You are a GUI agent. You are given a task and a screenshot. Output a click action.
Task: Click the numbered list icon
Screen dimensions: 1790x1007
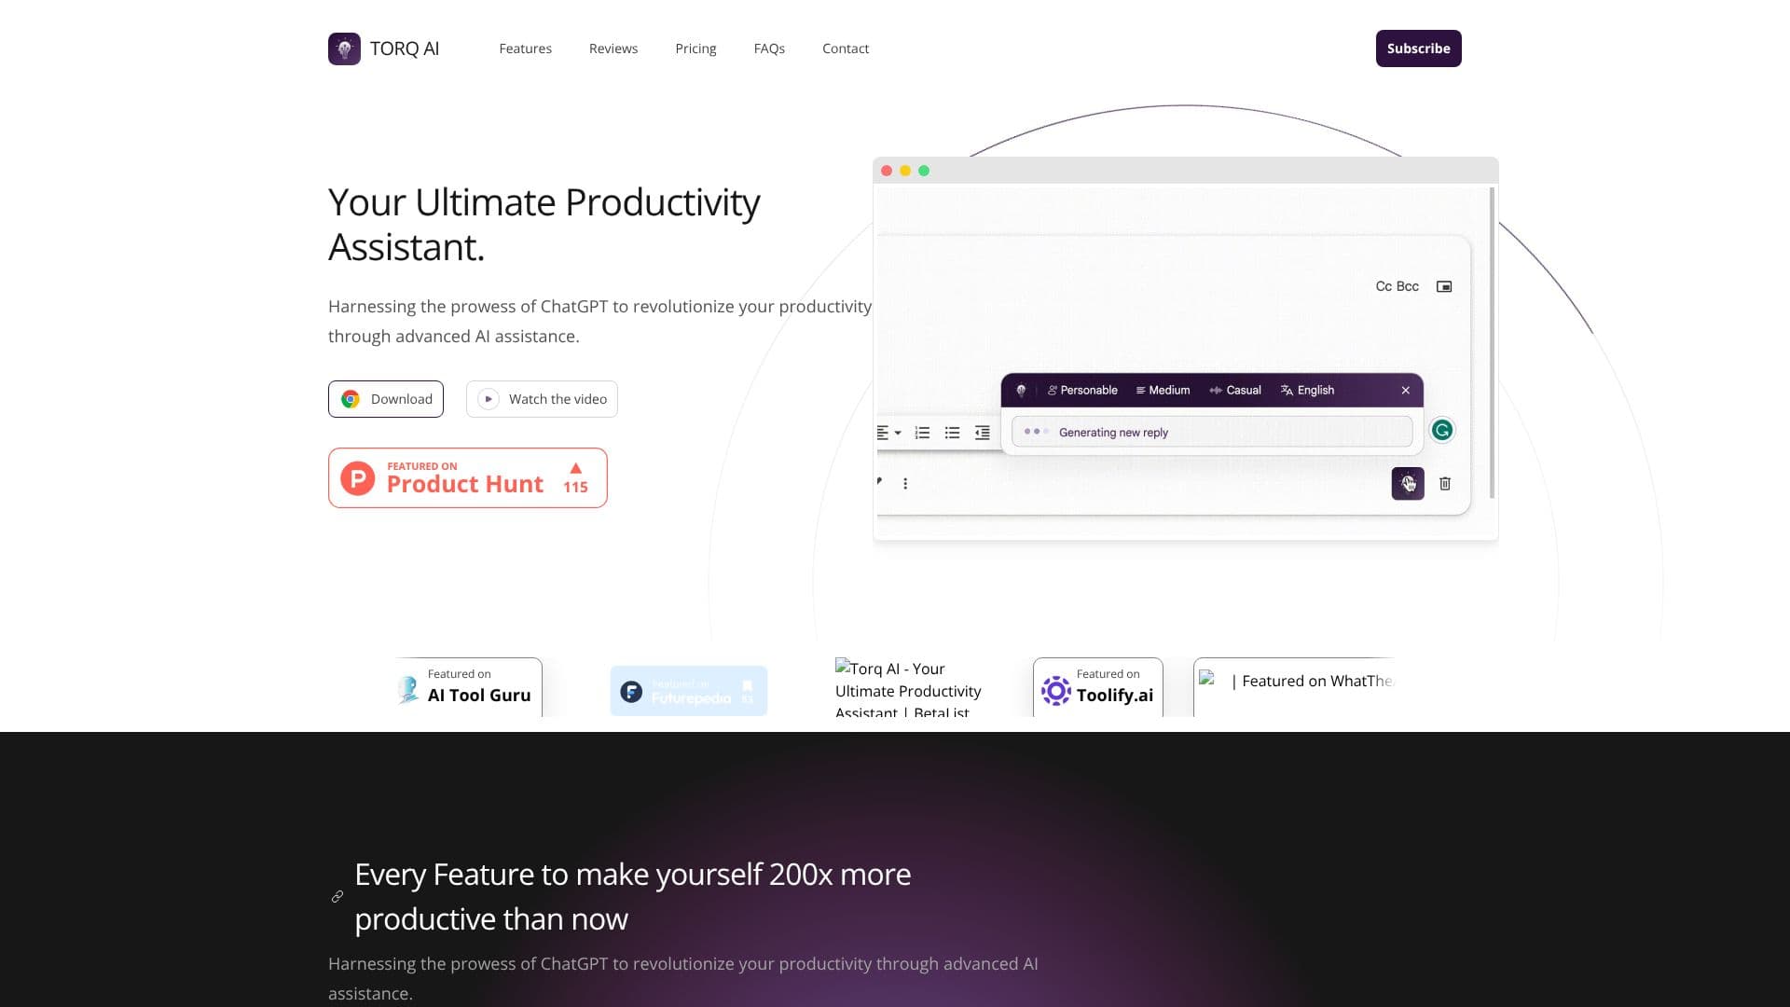click(922, 433)
